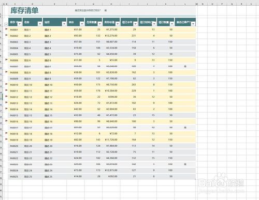The height and width of the screenshot is (200, 259).
Task: Click the flag icon on row IN0013
Action: tap(6, 102)
